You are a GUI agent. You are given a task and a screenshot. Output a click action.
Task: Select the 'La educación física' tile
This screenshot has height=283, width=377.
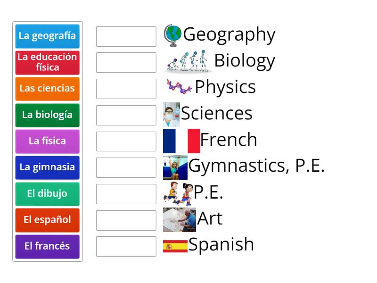coord(47,62)
